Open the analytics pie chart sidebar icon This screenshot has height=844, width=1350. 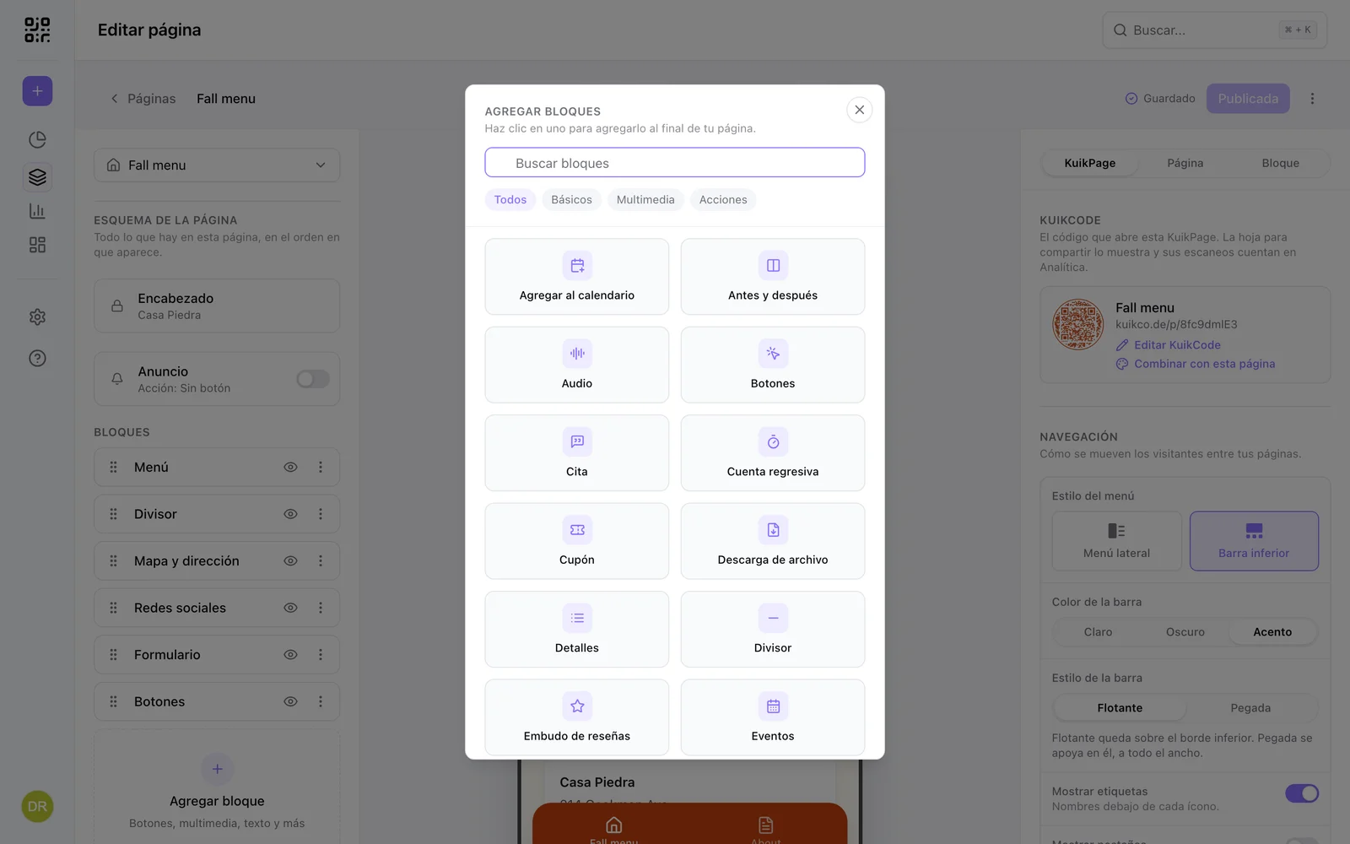coord(37,139)
